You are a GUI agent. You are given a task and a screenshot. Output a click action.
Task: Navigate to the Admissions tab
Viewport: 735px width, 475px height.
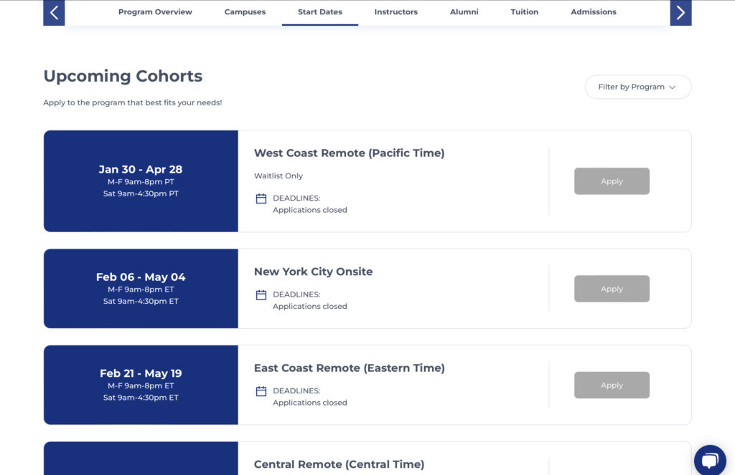tap(593, 12)
